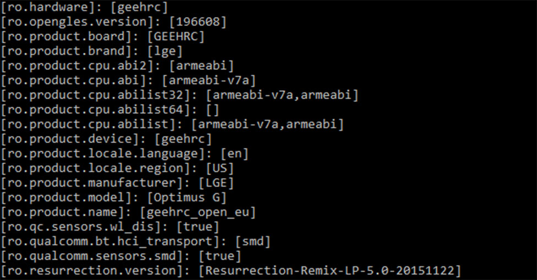Click the US locale region value
537x280 pixels.
click(220, 168)
